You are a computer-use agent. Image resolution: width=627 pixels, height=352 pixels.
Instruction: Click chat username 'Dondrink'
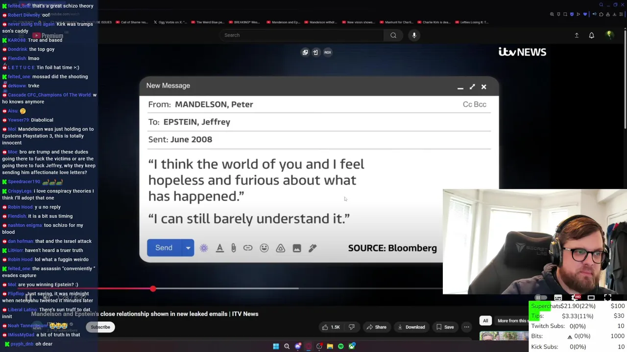click(18, 49)
